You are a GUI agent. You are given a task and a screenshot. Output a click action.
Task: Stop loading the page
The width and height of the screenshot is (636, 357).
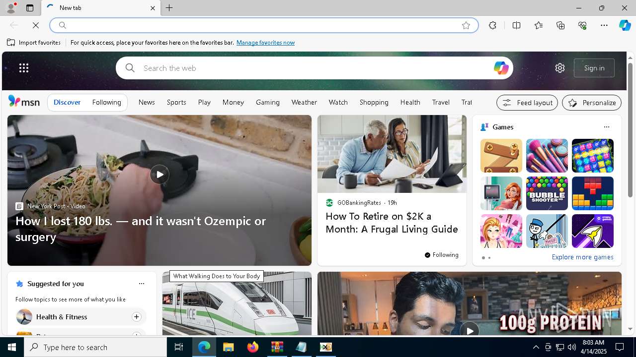[36, 25]
